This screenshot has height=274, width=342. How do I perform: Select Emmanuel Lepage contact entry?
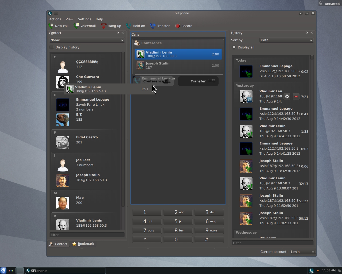click(x=86, y=104)
